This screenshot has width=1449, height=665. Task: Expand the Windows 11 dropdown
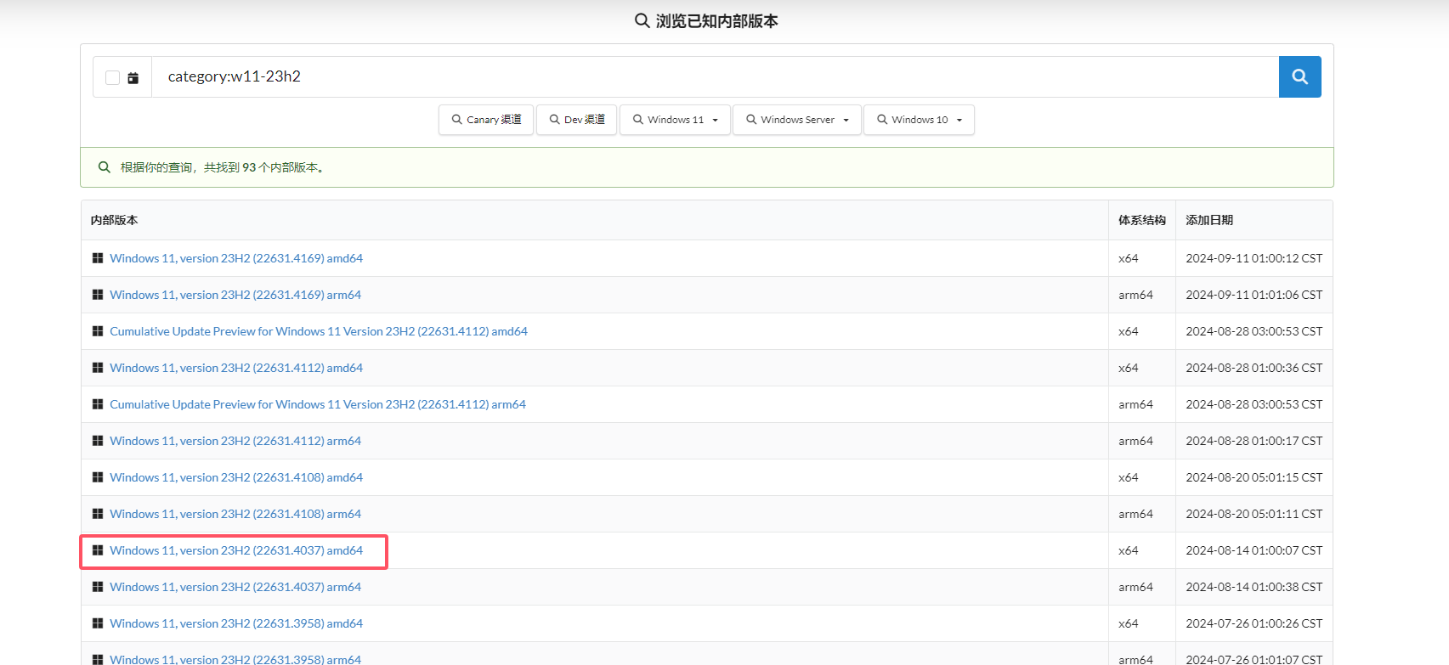[676, 120]
